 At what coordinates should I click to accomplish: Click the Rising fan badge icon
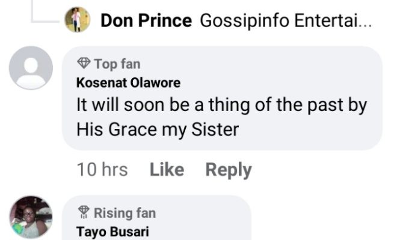[84, 212]
